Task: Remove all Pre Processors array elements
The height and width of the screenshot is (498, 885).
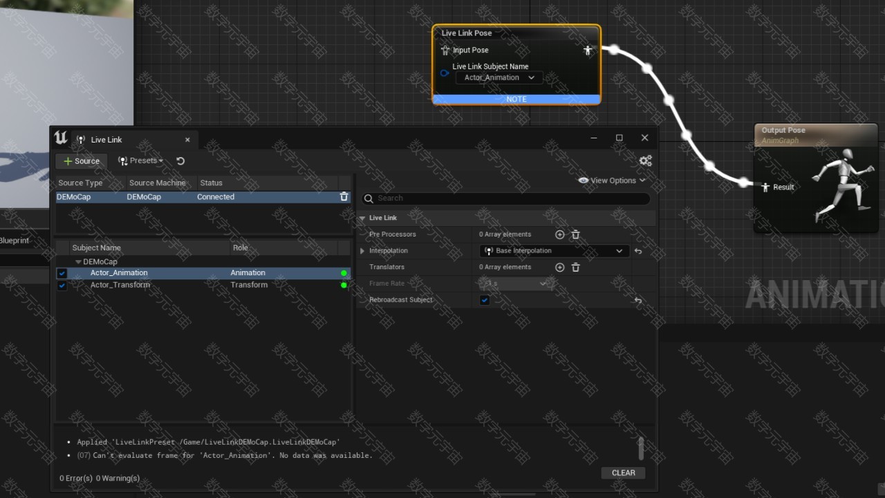Action: click(575, 234)
